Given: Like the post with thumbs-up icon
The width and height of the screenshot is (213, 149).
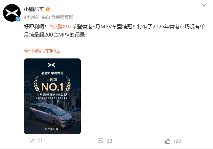Looking at the screenshot, I should pyautogui.click(x=168, y=141).
